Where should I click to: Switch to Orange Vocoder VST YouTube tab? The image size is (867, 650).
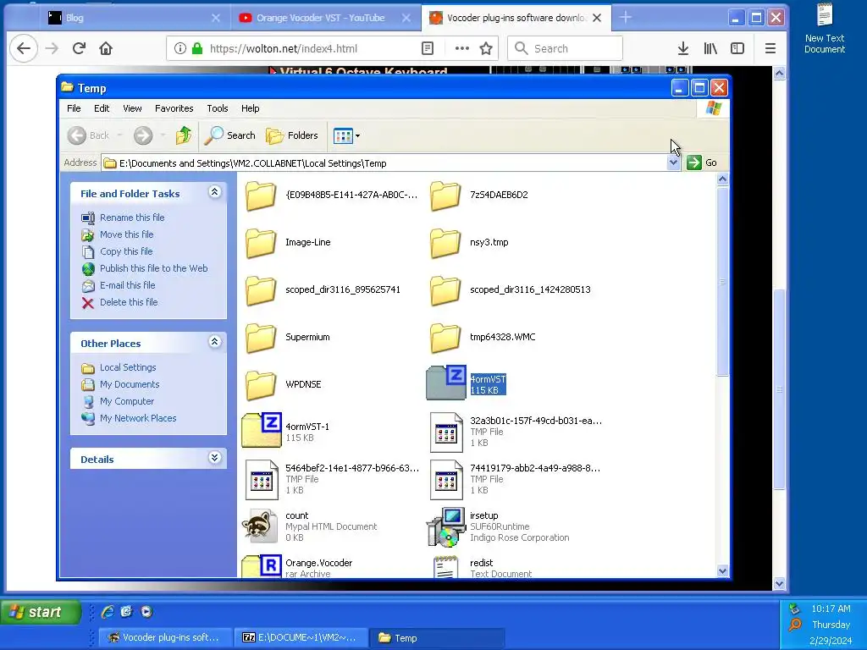pos(325,18)
